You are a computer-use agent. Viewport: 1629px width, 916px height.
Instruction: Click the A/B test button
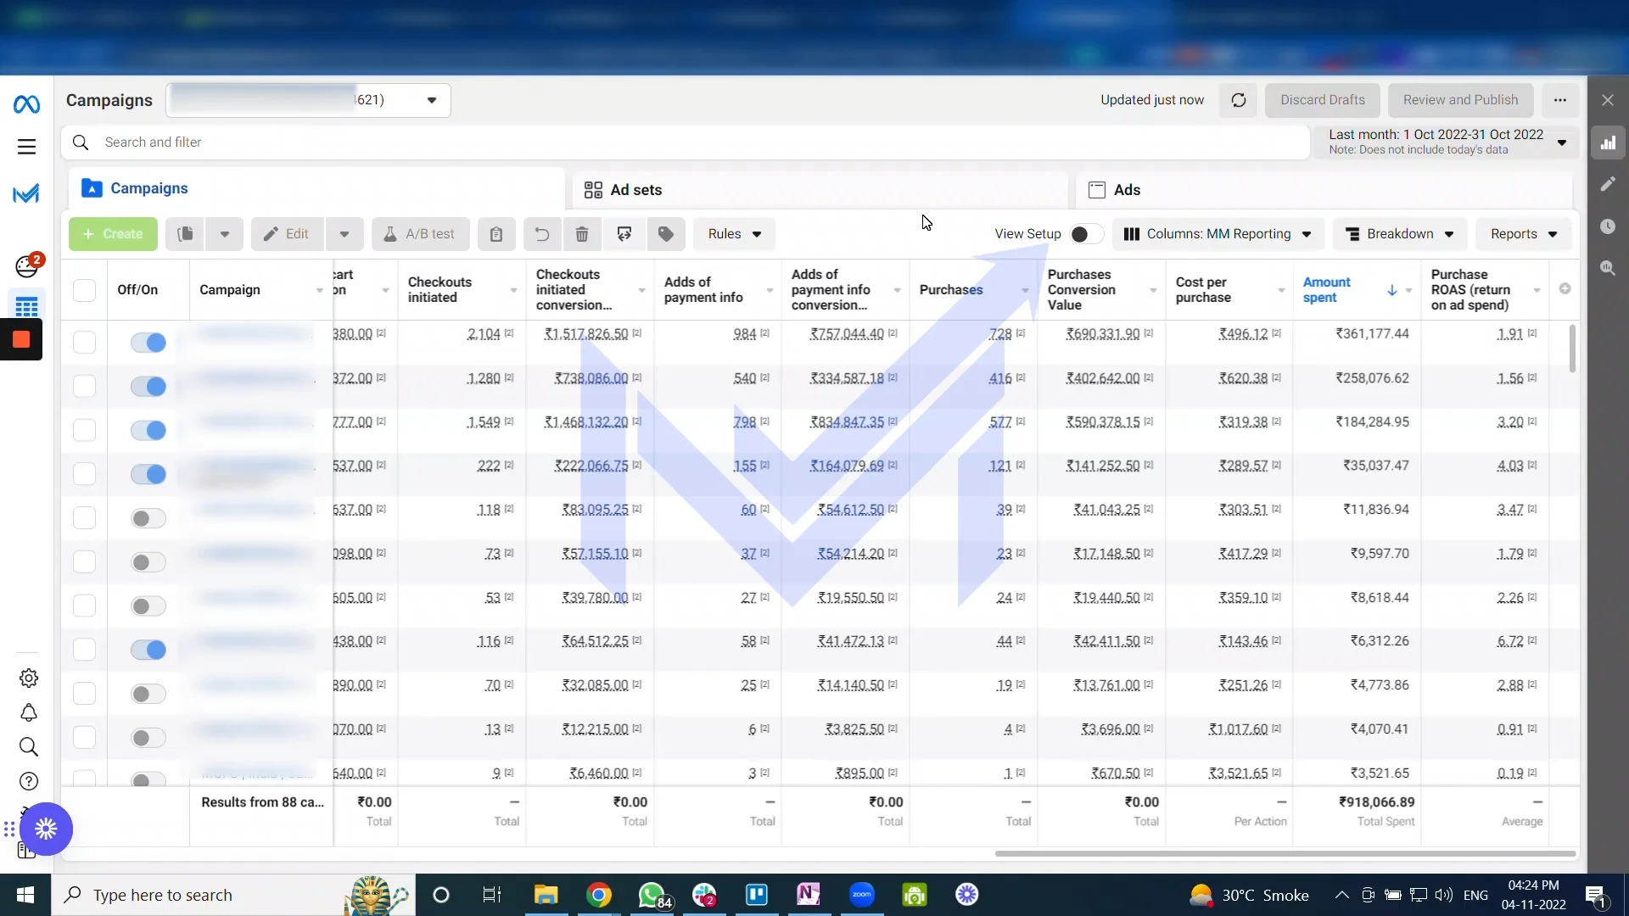click(420, 234)
